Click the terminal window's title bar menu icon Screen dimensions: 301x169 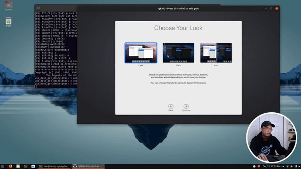pos(39,8)
